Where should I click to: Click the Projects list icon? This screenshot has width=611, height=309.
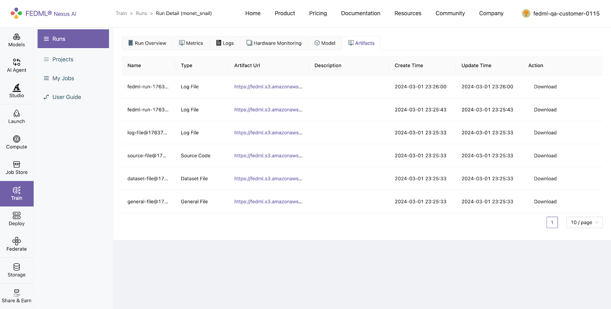point(46,59)
